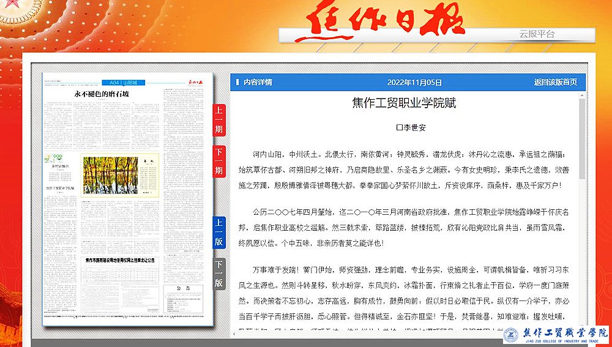612x347 pixels.
Task: Click A04 山阳城 page label
Action: click(x=124, y=83)
